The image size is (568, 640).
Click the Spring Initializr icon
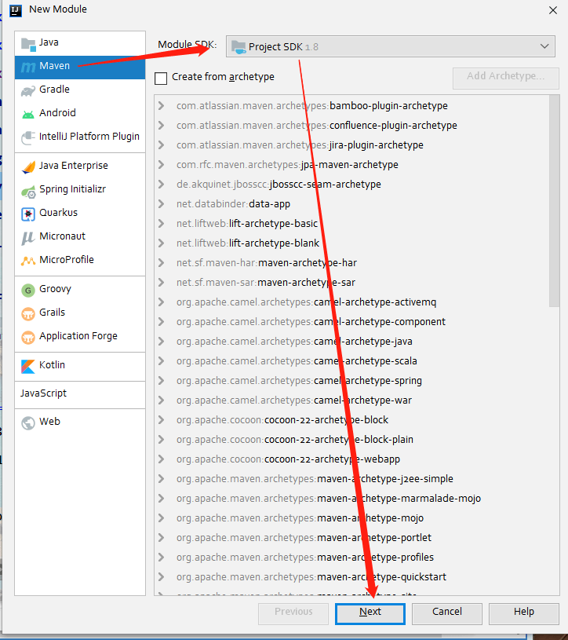click(28, 191)
